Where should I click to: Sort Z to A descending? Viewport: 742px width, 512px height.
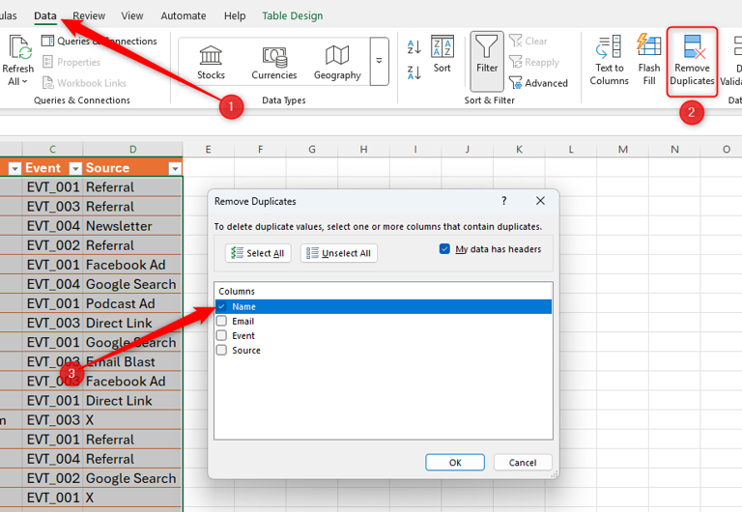414,72
